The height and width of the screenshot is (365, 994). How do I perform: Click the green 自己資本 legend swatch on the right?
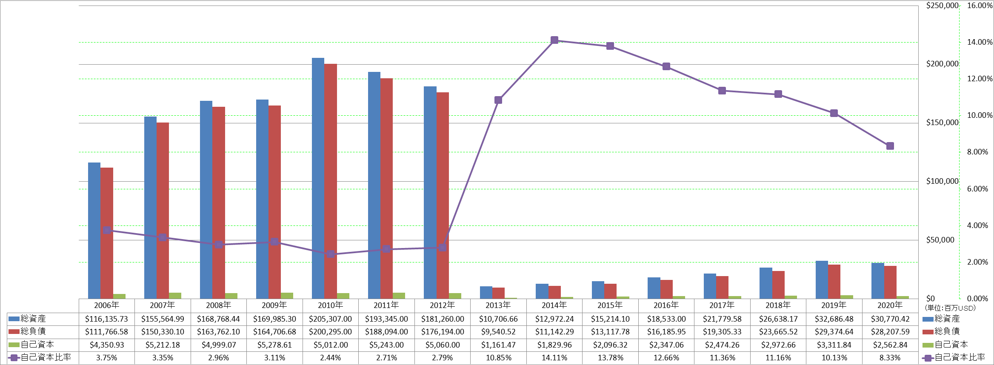point(928,345)
